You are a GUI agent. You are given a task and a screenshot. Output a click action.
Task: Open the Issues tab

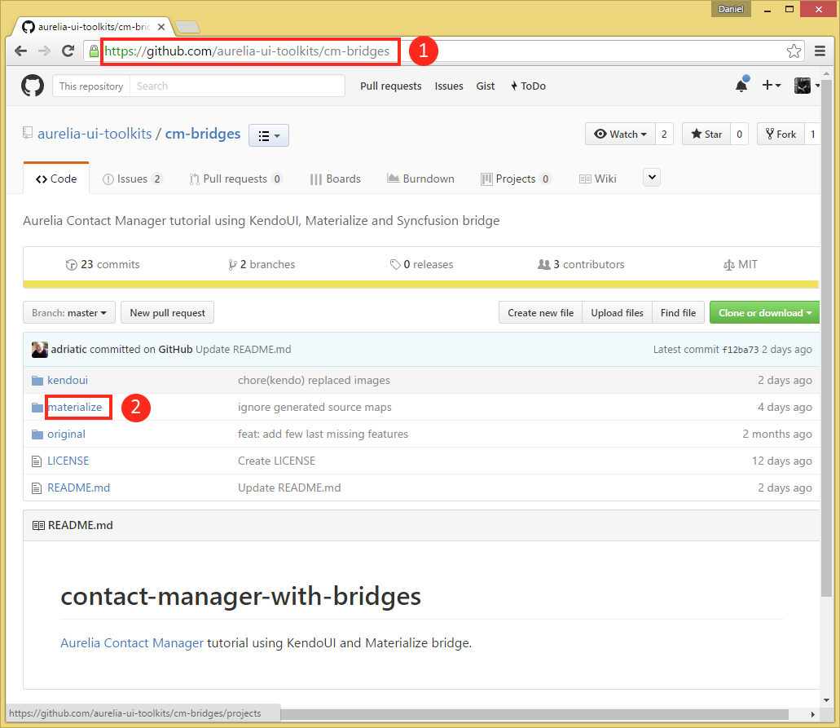tap(132, 179)
